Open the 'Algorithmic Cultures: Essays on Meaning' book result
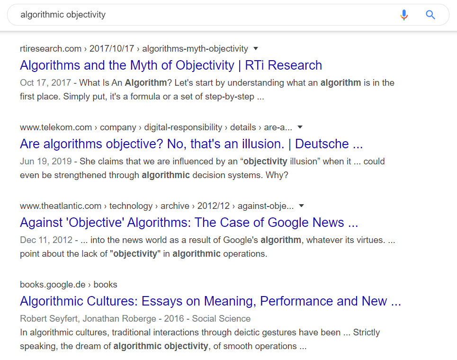 click(x=210, y=301)
